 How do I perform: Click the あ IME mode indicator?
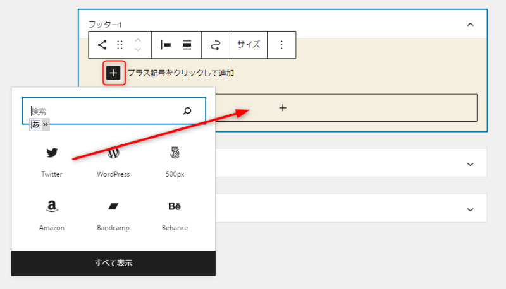coord(35,124)
